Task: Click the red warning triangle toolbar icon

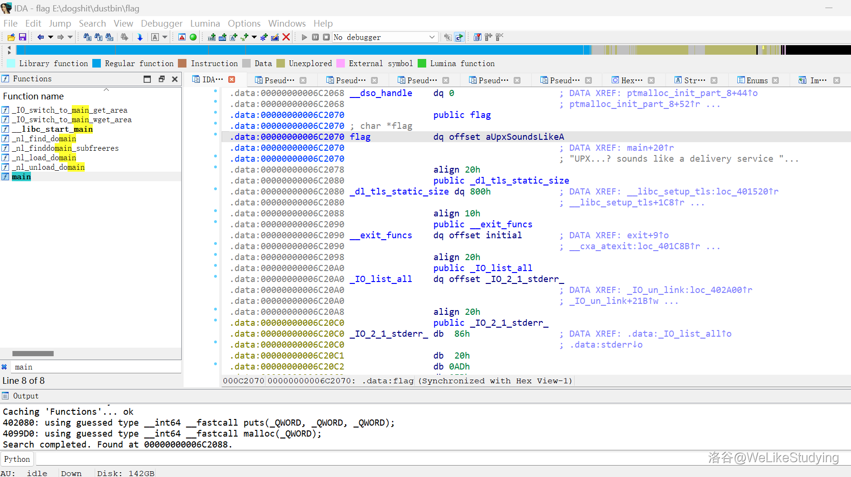Action: point(182,37)
